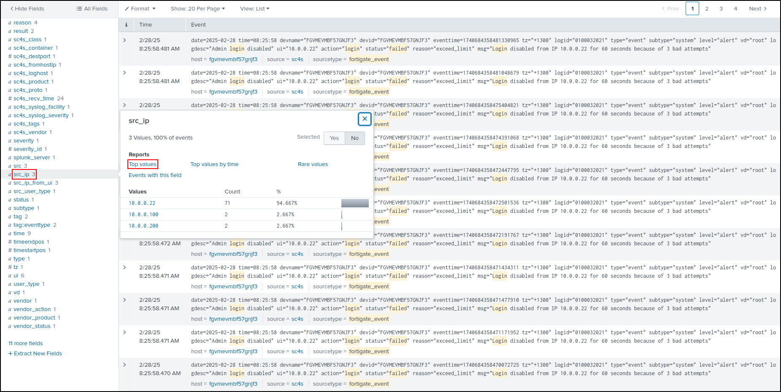Expand the event row with eventtime ending 1434311
This screenshot has height=392, width=781.
[x=124, y=267]
